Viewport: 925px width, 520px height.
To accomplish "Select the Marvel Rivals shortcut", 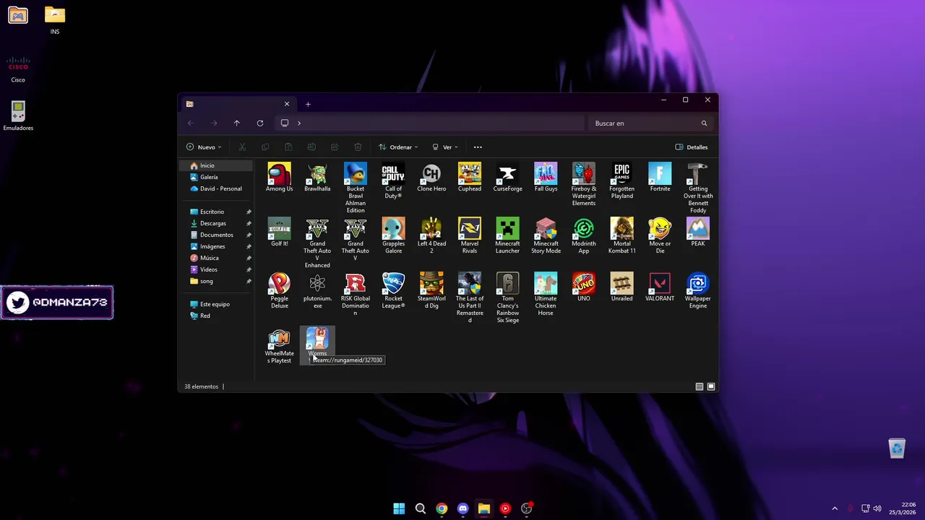I will [470, 235].
